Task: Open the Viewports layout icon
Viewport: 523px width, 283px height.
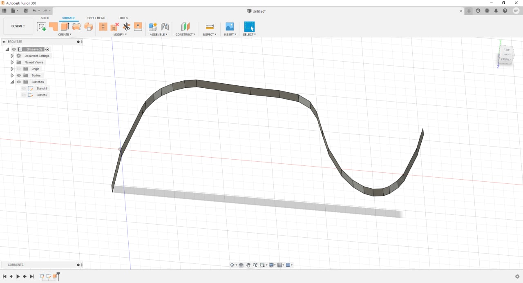Action: [288, 265]
